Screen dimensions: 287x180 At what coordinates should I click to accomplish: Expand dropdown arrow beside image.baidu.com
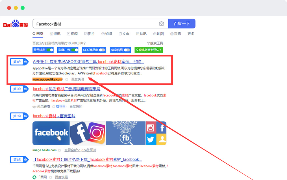[59, 150]
